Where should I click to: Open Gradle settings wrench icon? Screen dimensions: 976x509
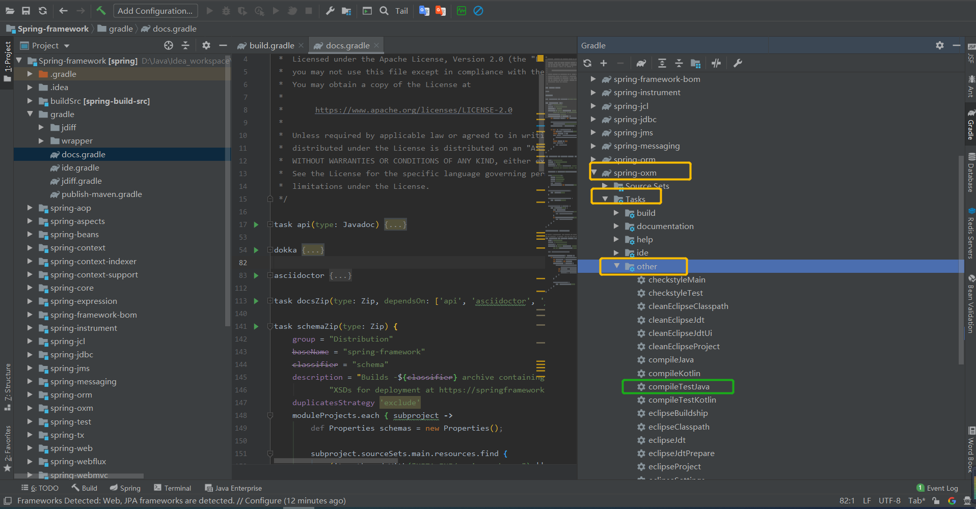pyautogui.click(x=738, y=63)
